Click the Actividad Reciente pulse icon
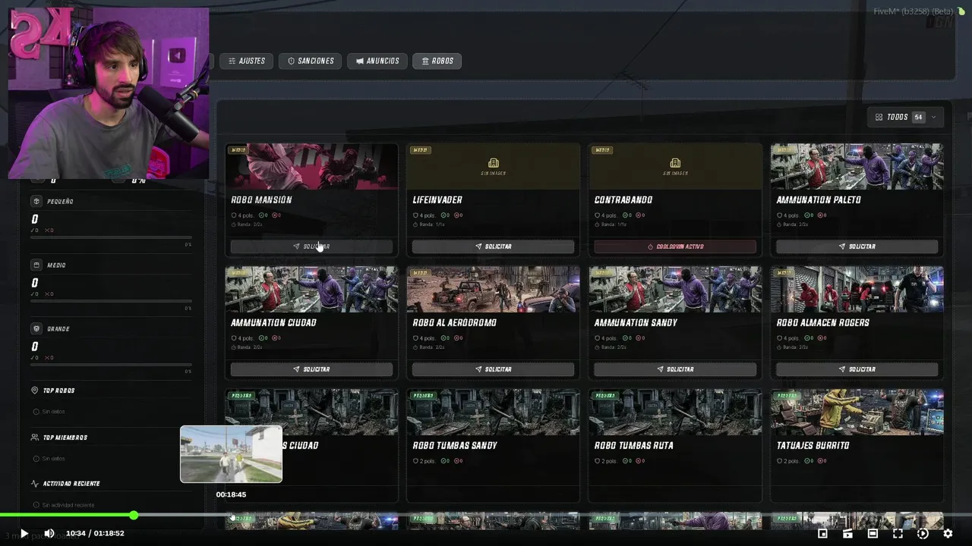Viewport: 972px width, 546px height. (35, 483)
